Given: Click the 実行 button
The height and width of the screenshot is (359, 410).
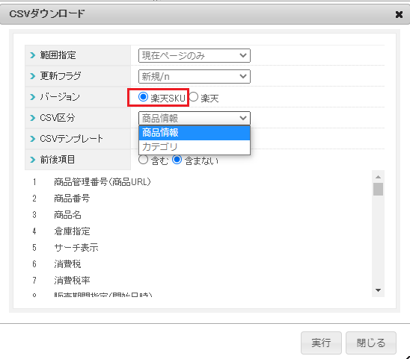Looking at the screenshot, I should pyautogui.click(x=321, y=343).
